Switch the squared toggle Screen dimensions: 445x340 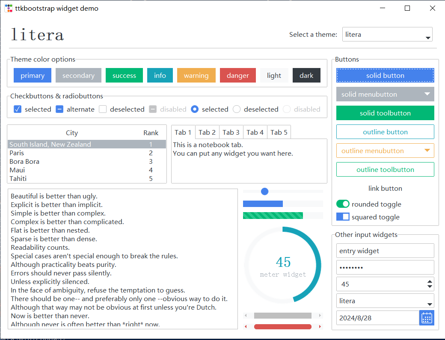pos(343,217)
